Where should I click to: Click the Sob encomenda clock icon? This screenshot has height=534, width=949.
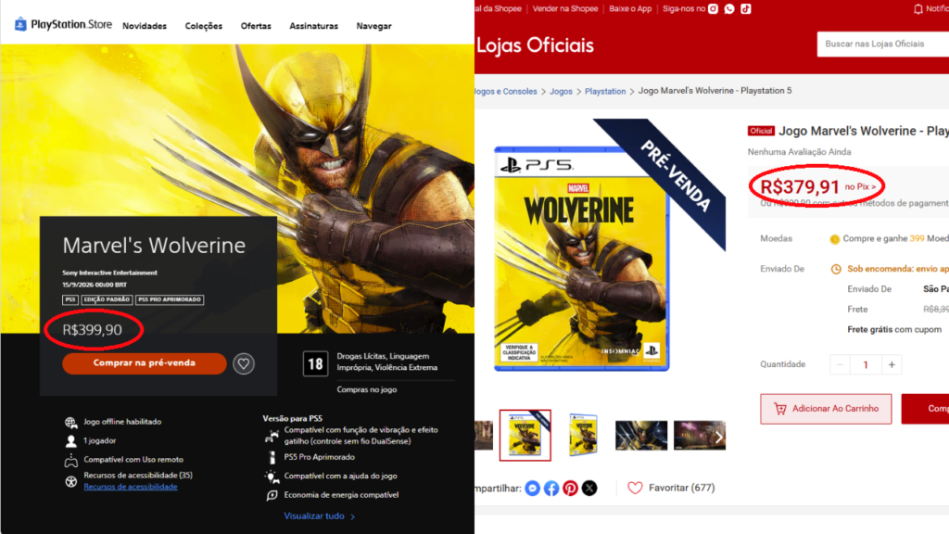pos(836,269)
